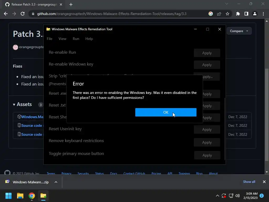Viewport: 269px width, 202px height.
Task: Click the Remediation Tool list scrollbar
Action: (x=225, y=129)
